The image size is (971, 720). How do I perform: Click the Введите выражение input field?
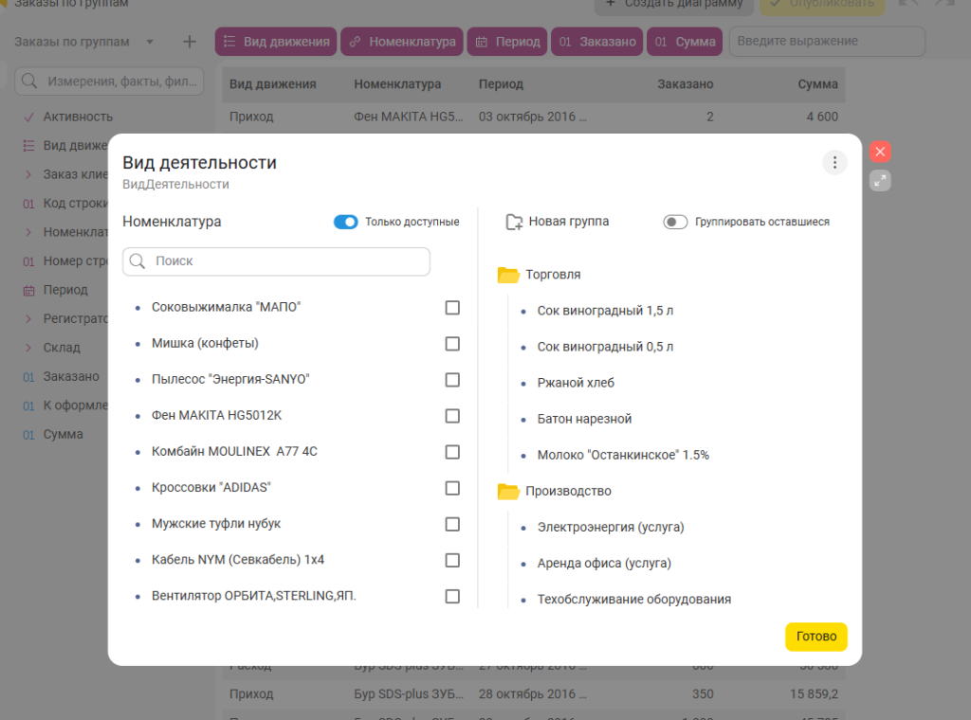tap(826, 42)
